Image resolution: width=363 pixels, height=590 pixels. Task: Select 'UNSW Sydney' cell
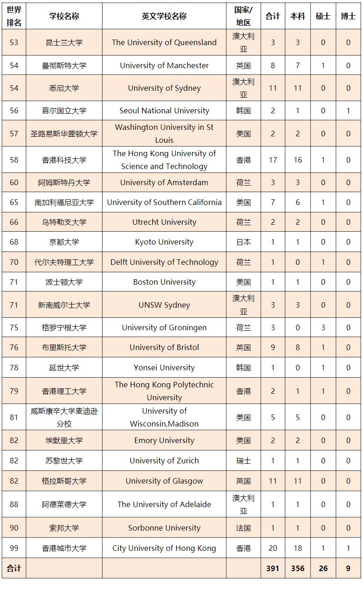click(164, 305)
